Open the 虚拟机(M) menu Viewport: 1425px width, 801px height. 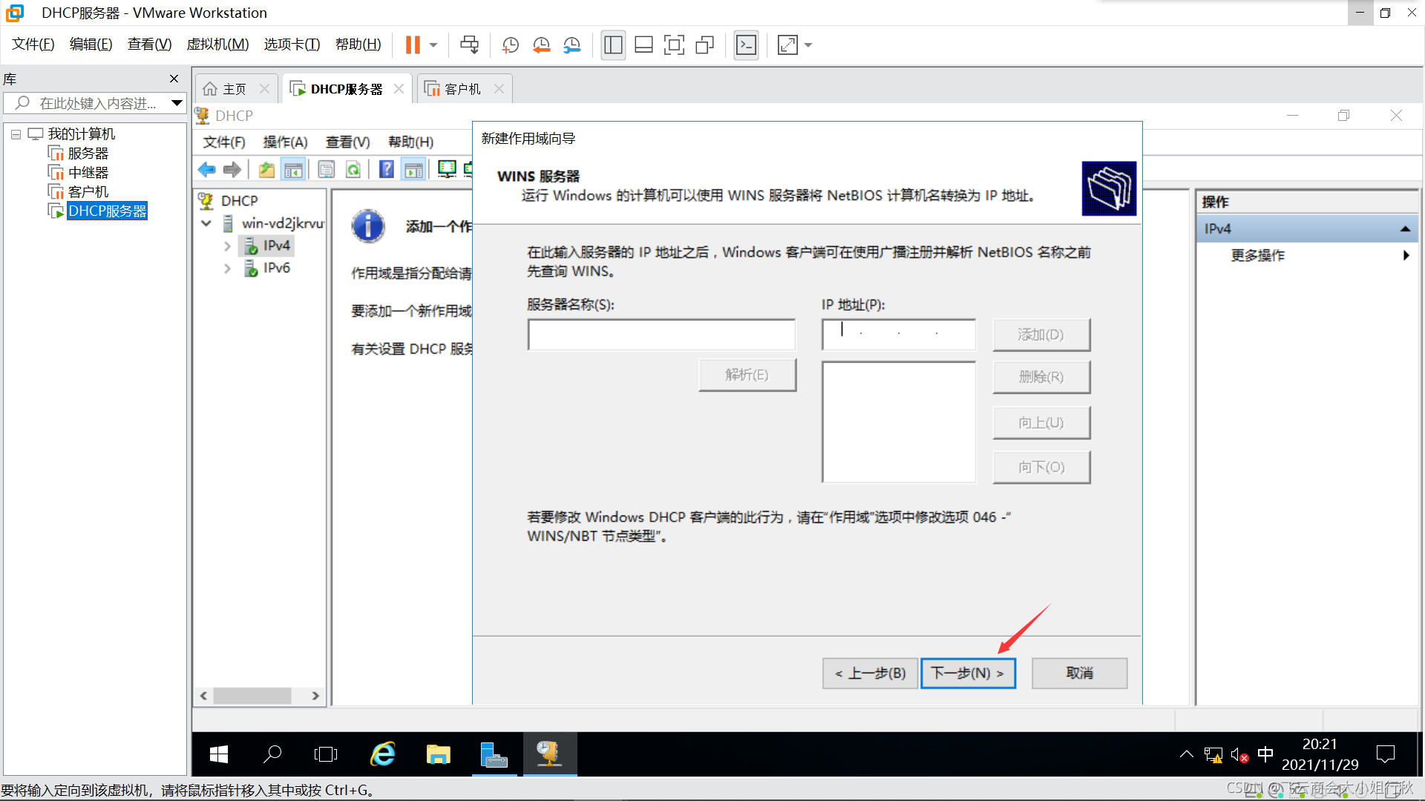tap(217, 44)
